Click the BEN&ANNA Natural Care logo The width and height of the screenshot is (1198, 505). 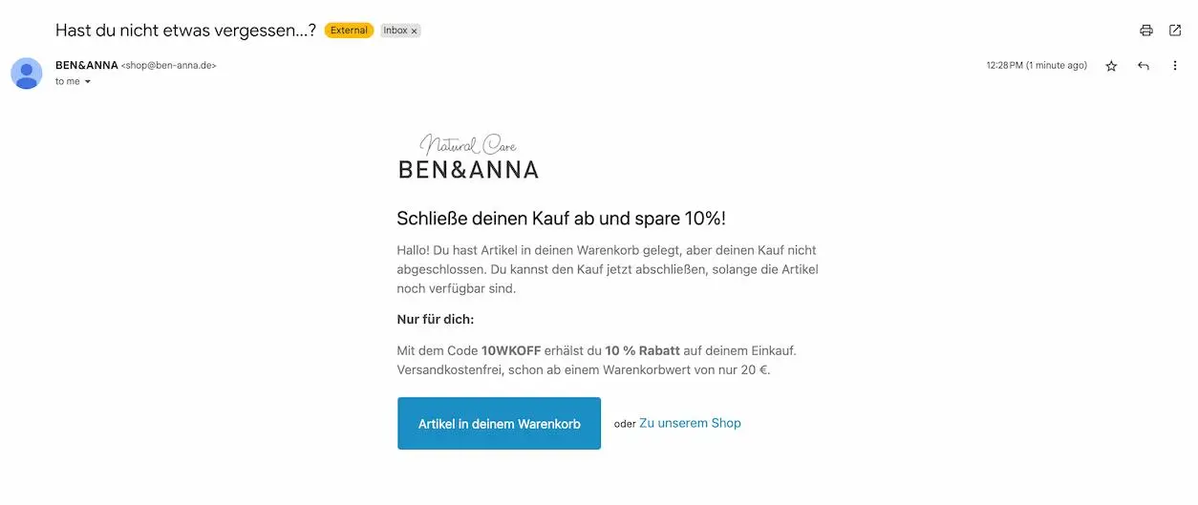(468, 158)
